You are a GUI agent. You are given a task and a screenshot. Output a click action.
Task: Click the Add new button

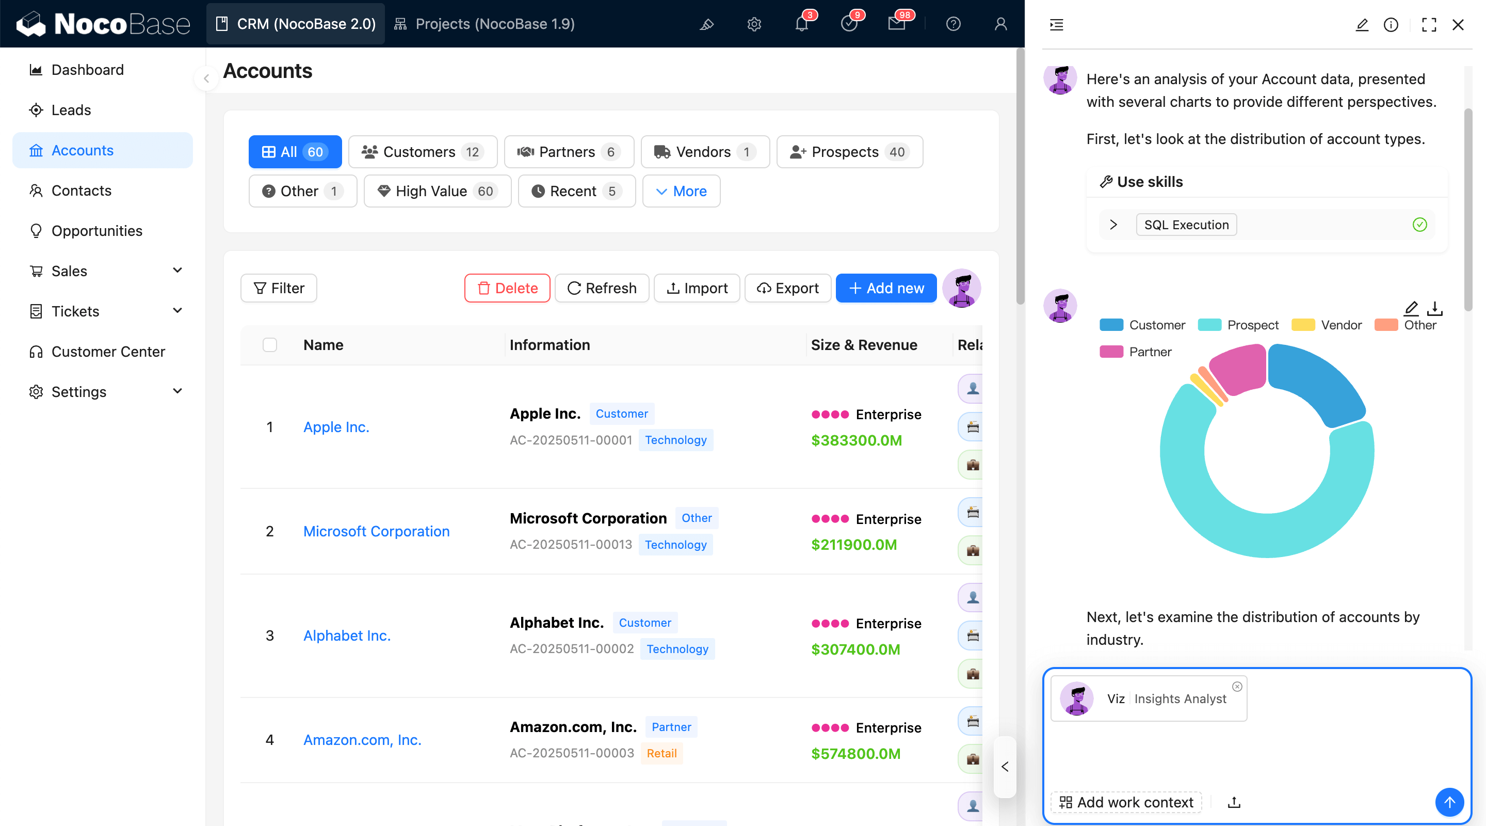point(886,288)
